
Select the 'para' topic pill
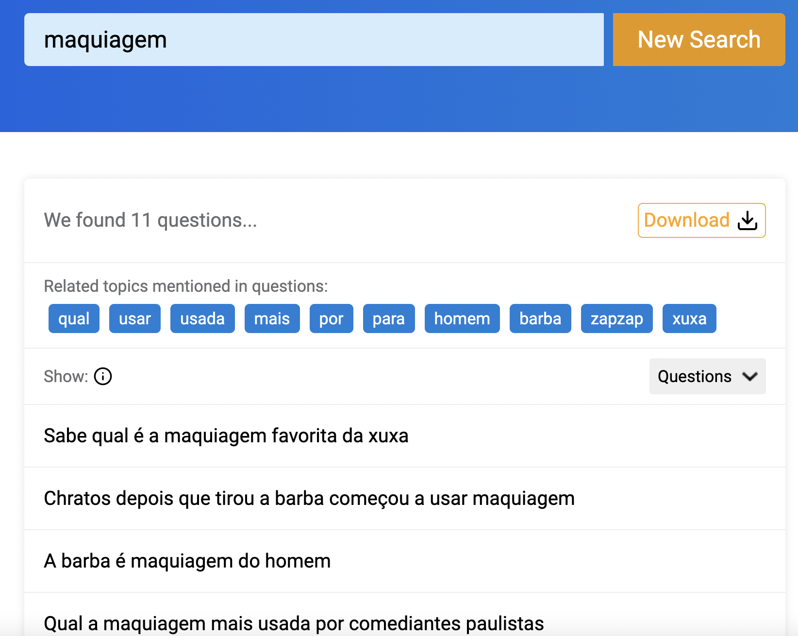(388, 318)
